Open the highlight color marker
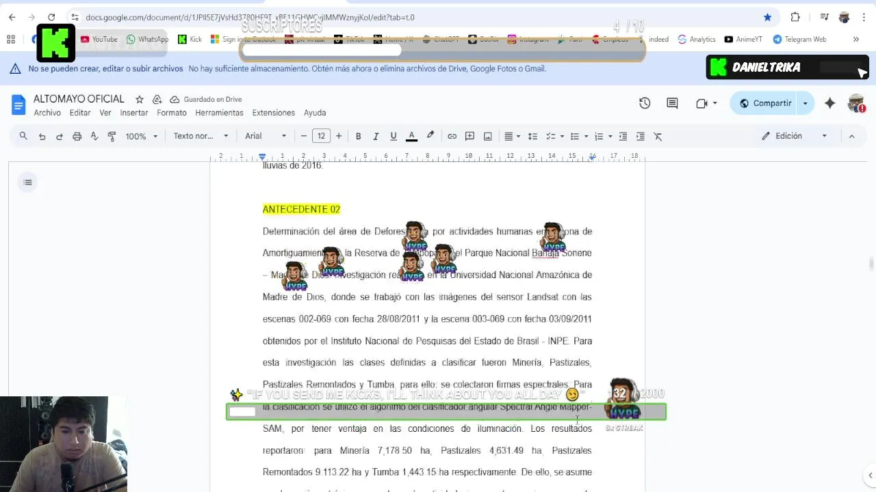The image size is (876, 492). (430, 136)
